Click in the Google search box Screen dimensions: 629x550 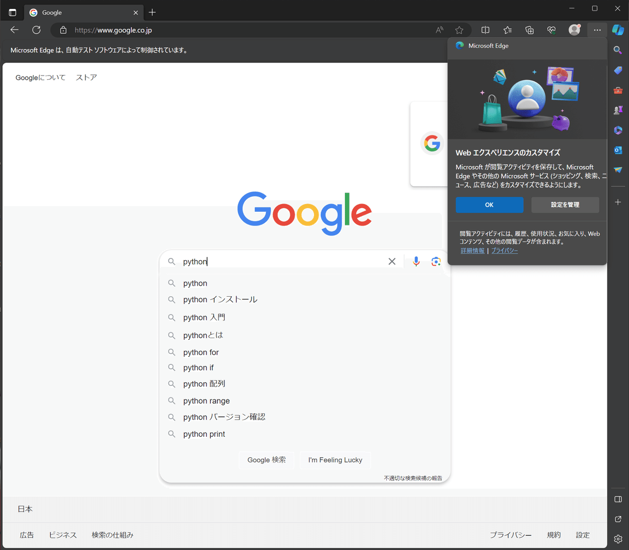tap(283, 262)
